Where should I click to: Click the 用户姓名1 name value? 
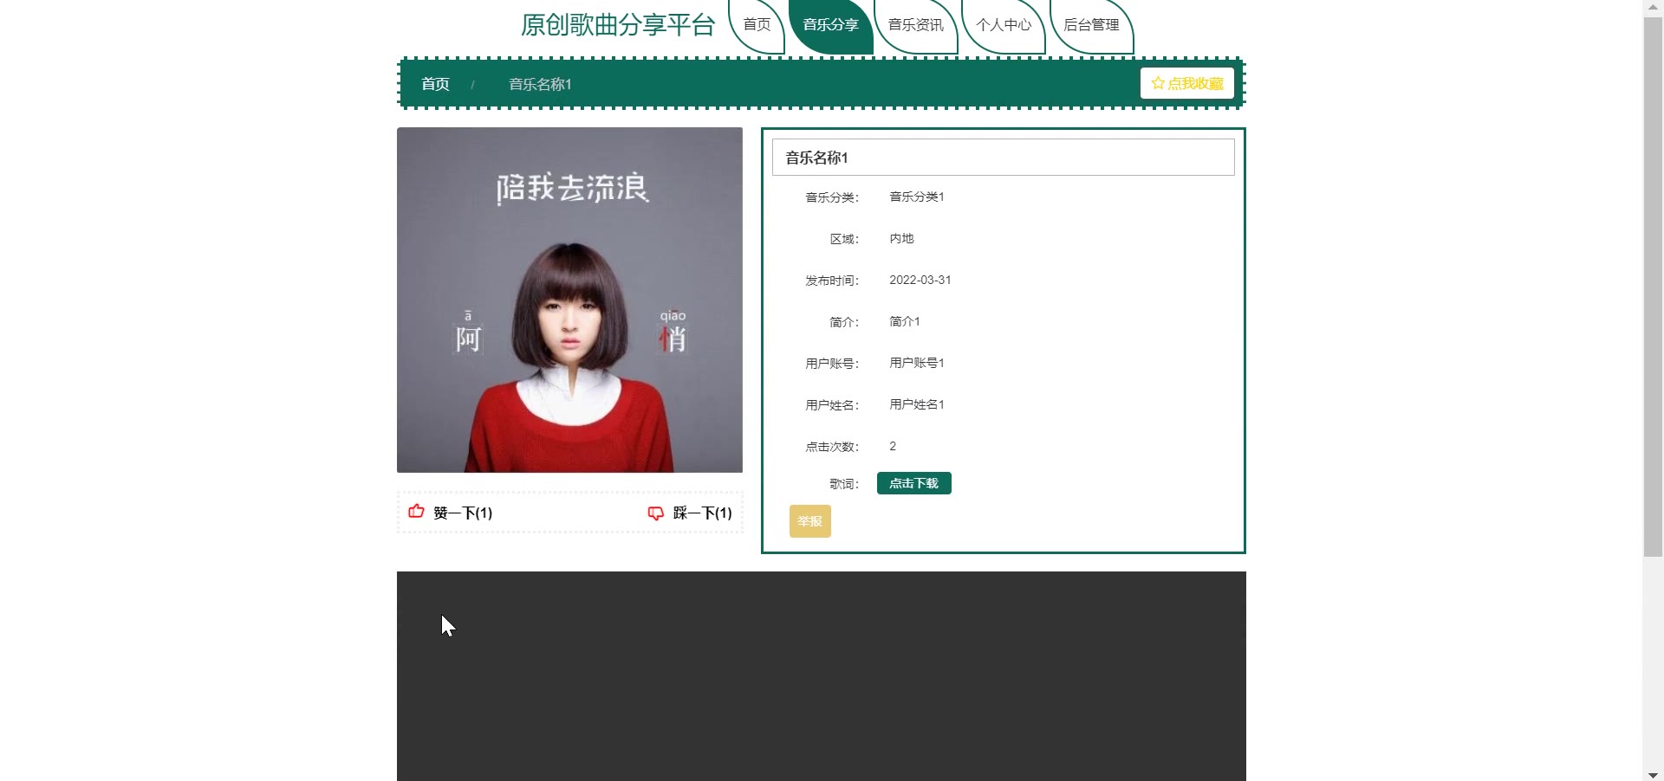pos(917,404)
